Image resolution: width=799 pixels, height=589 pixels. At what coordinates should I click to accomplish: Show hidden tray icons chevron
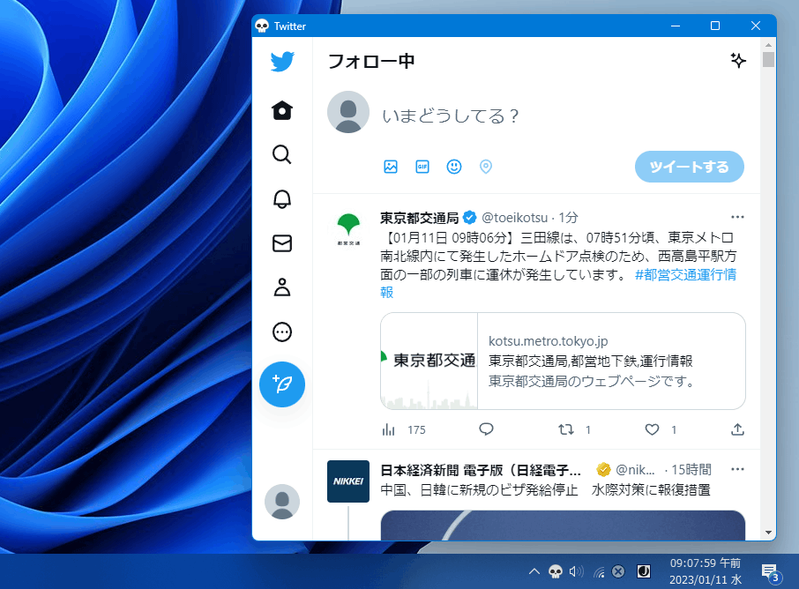pos(534,571)
